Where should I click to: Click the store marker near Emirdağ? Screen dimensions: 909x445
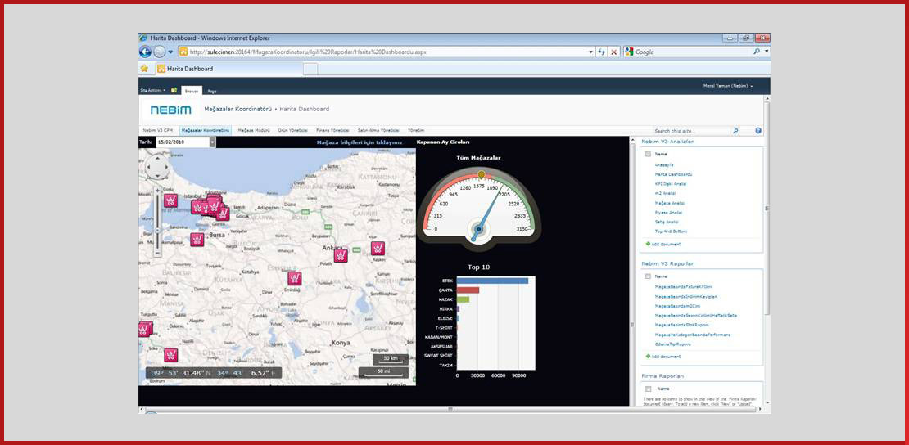295,279
